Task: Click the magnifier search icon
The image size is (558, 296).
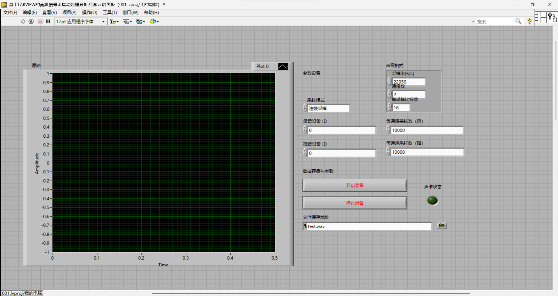Action: (x=518, y=21)
